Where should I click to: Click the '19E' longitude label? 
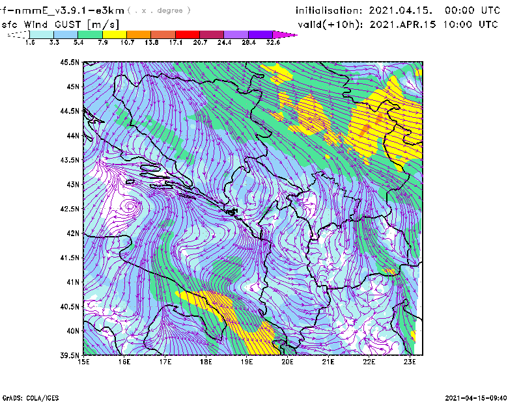(x=247, y=362)
